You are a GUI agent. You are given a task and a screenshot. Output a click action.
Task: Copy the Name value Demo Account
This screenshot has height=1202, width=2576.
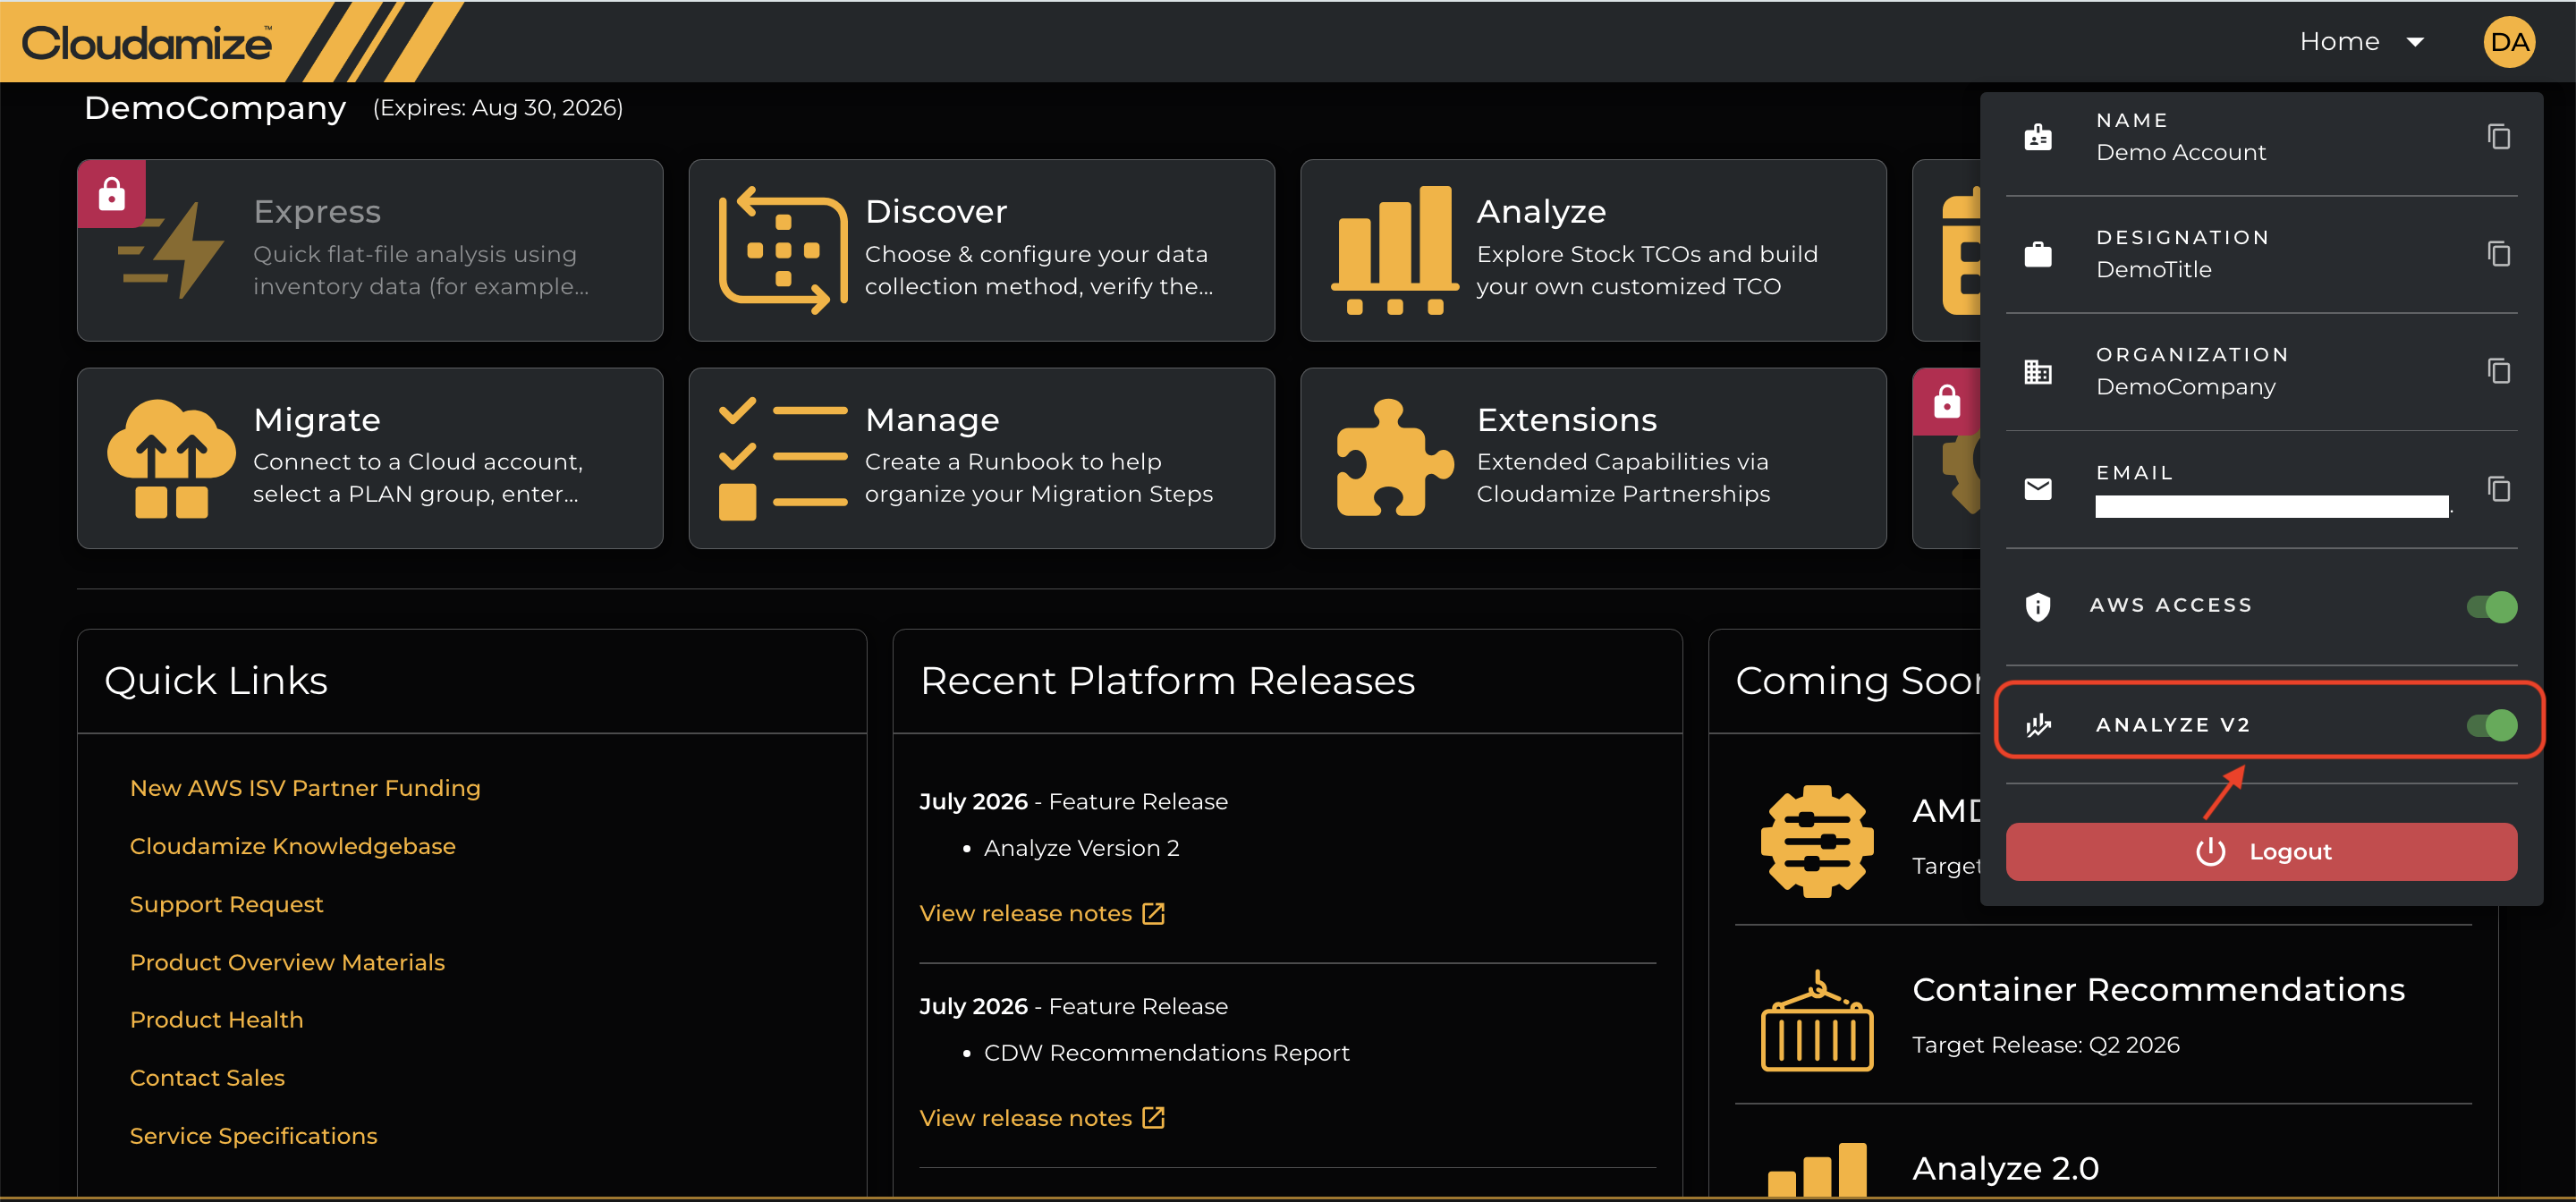[2498, 136]
